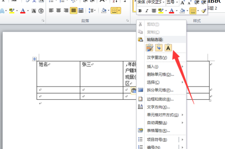Open mini toolbar highlight color dropdown arrow
Viewport: 225px width, 149px height.
point(166,11)
